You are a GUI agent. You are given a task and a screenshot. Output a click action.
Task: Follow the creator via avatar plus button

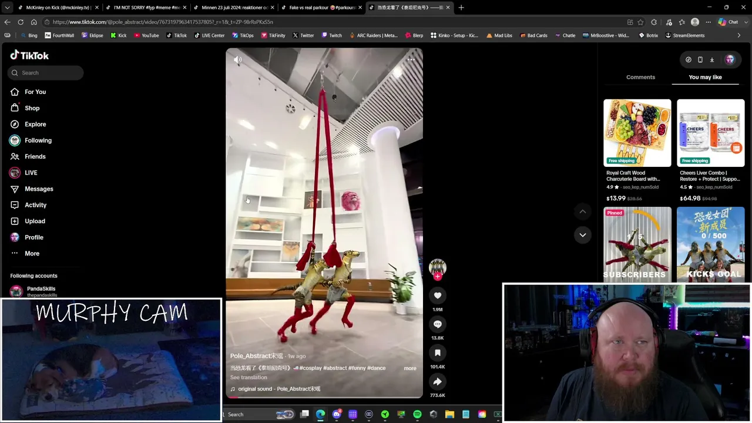438,276
